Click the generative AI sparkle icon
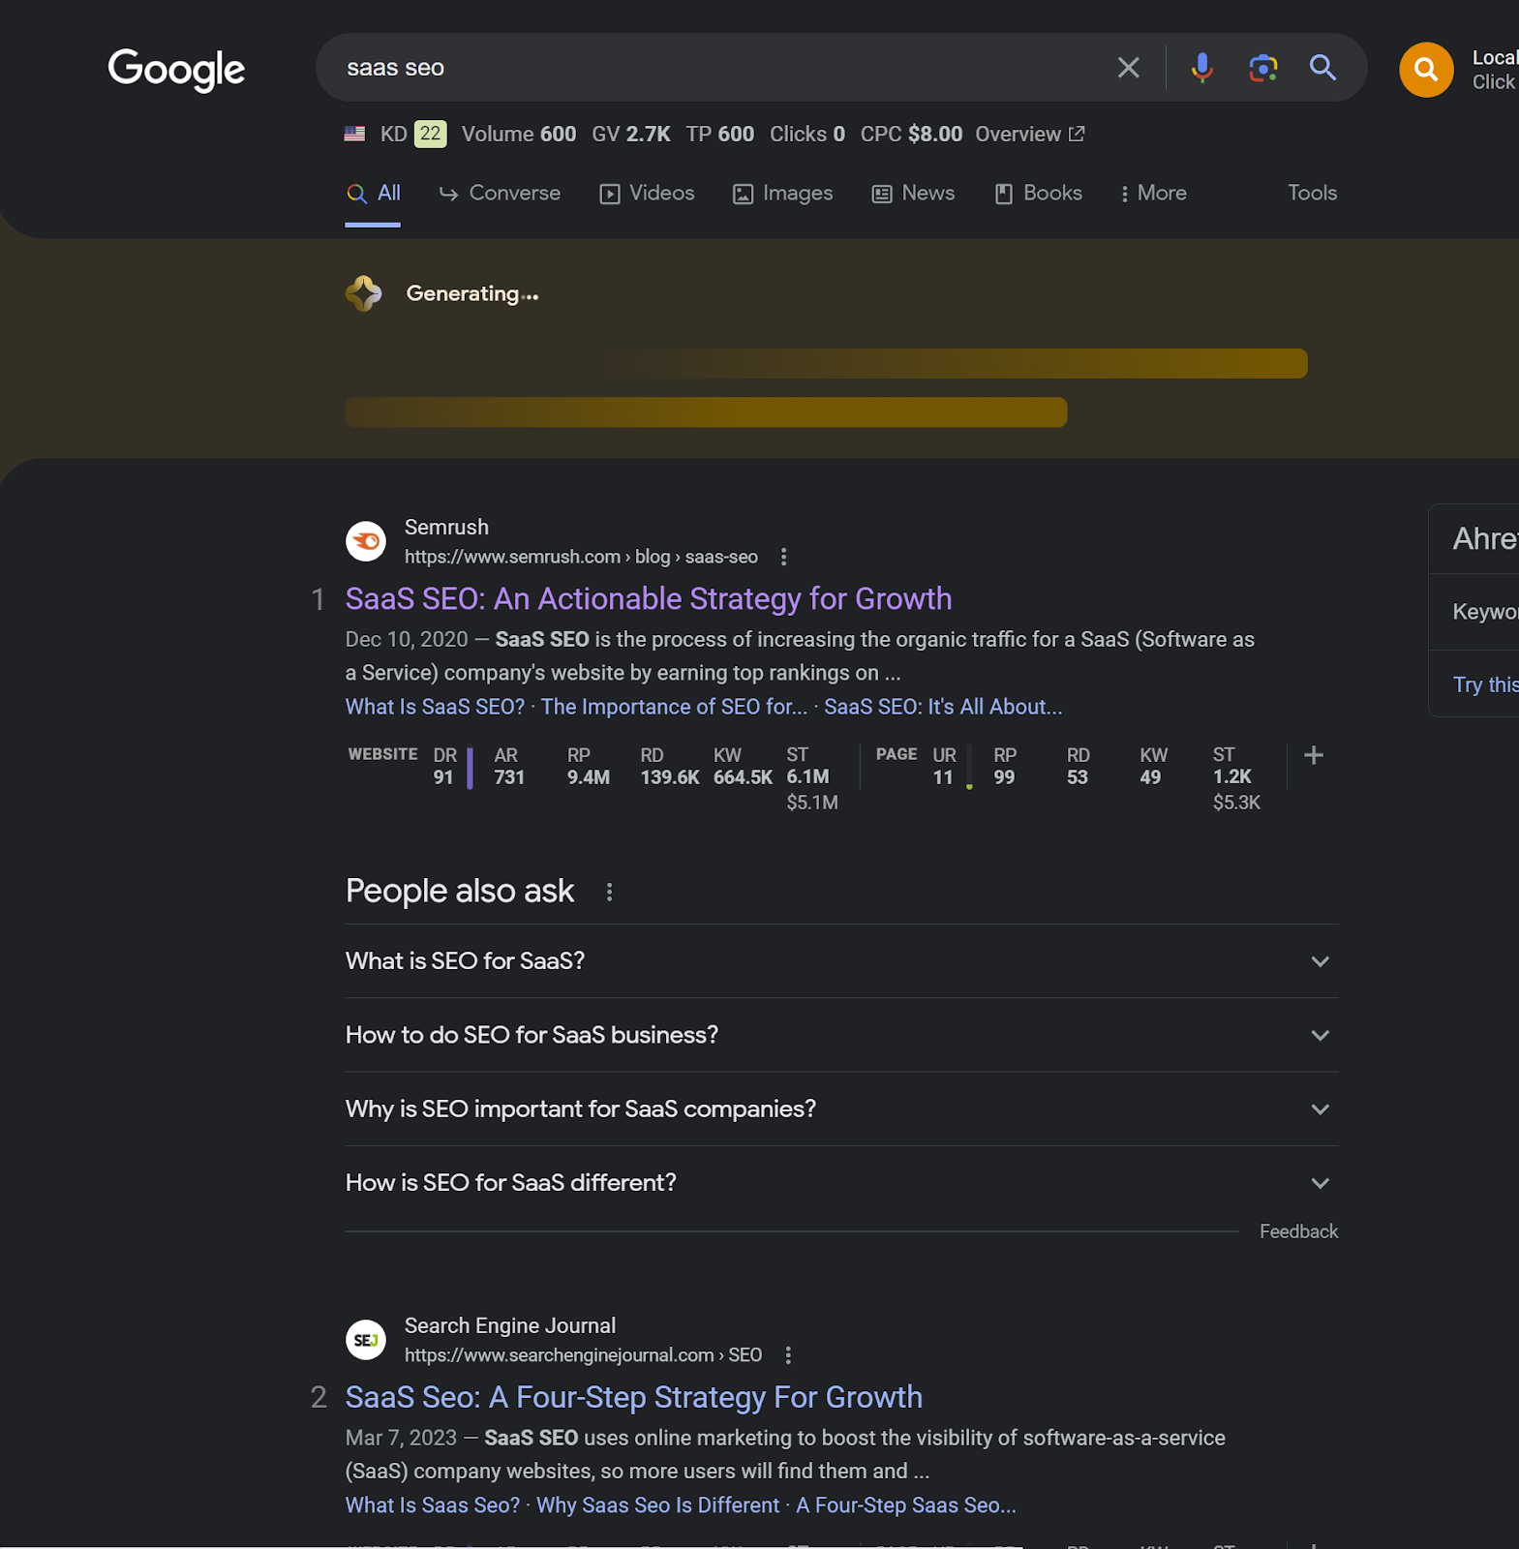Image resolution: width=1519 pixels, height=1549 pixels. pos(364,293)
